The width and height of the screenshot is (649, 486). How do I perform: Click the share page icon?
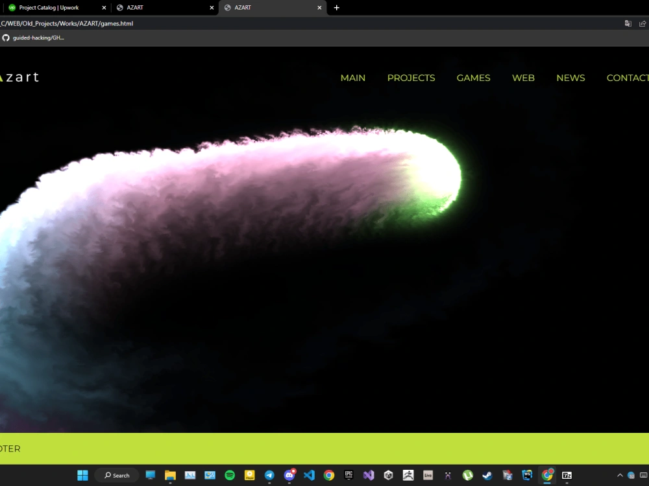[x=643, y=23]
